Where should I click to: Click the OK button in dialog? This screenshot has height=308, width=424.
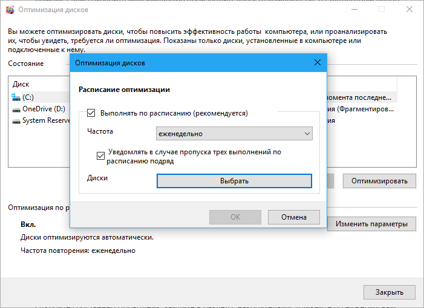tap(235, 217)
